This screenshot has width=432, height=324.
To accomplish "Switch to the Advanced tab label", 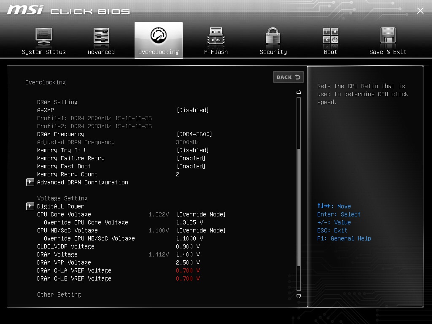I will tap(101, 52).
